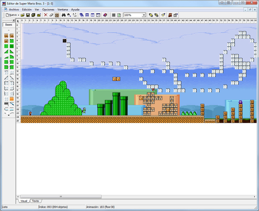
Task: Pick the top-right orange striped ground tile
Action: [x=11, y=36]
